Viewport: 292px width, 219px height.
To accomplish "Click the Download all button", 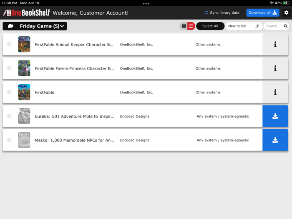I will click(262, 13).
